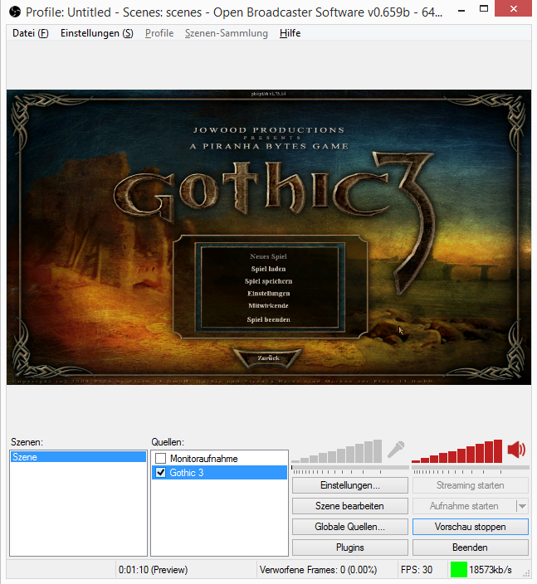Click Szene bearbeiten button
The width and height of the screenshot is (537, 584).
(350, 506)
